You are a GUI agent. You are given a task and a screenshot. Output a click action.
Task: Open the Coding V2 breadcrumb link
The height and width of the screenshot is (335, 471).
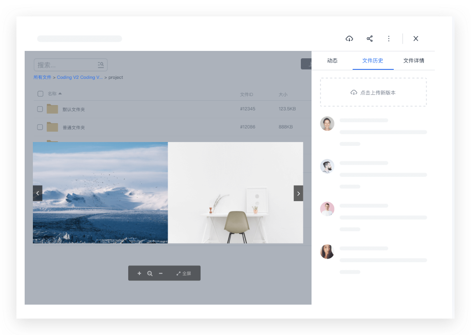point(80,77)
